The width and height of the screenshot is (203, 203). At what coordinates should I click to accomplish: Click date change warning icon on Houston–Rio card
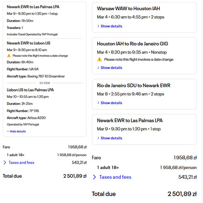pos(100,59)
